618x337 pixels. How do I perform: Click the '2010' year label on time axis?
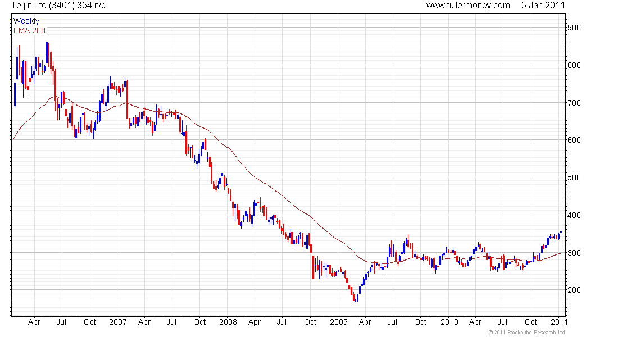[x=449, y=322]
